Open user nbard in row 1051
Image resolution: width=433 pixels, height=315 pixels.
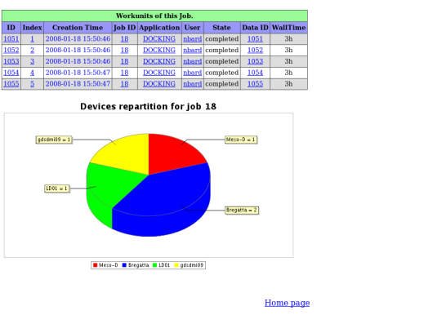click(x=193, y=39)
